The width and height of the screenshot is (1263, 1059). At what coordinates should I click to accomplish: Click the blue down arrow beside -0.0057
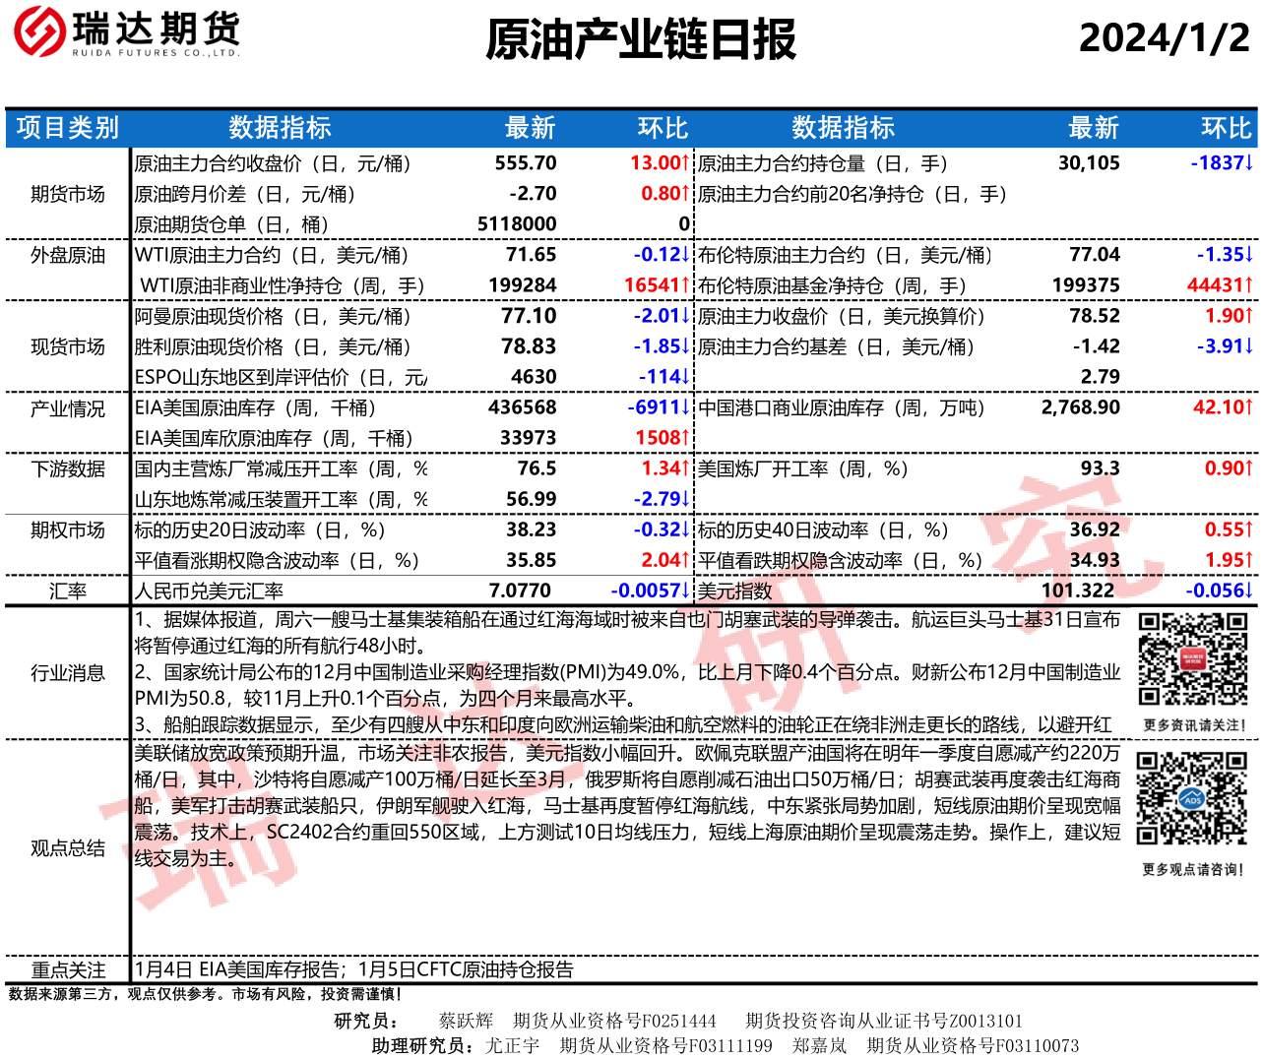(686, 591)
